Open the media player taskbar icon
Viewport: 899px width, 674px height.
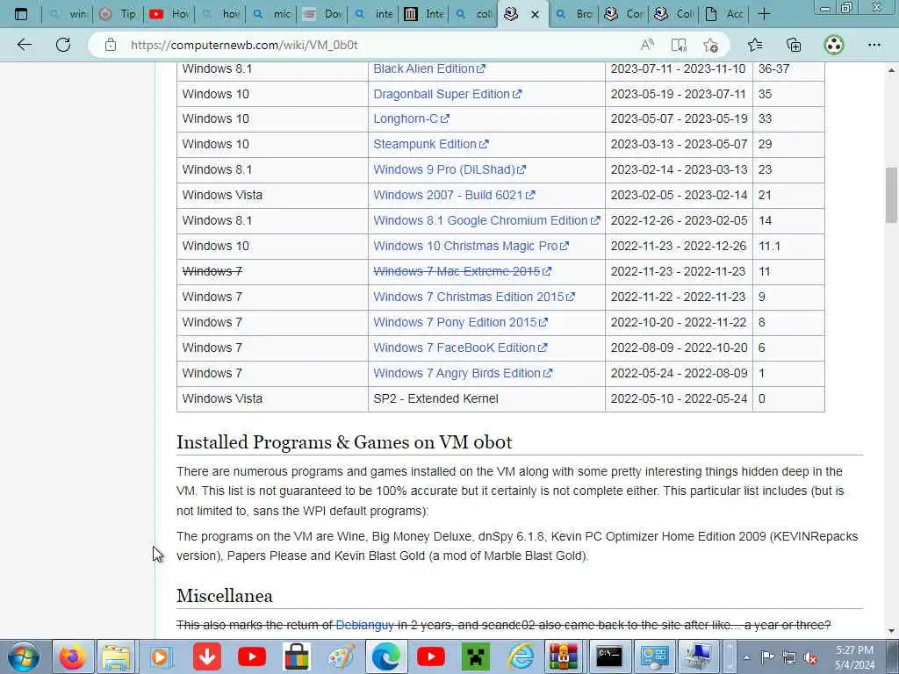[162, 656]
